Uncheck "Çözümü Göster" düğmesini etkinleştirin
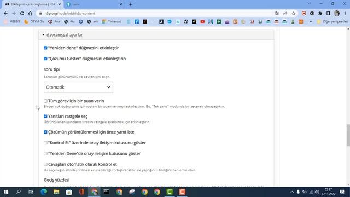Image resolution: width=350 pixels, height=197 pixels. coord(45,59)
